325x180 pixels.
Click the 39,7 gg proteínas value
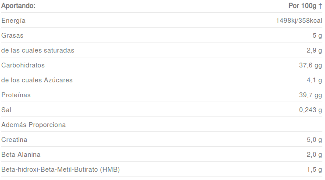click(x=310, y=95)
